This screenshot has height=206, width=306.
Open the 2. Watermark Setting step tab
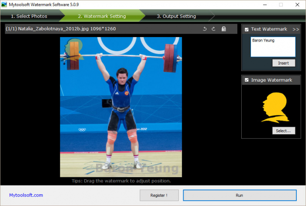[102, 16]
